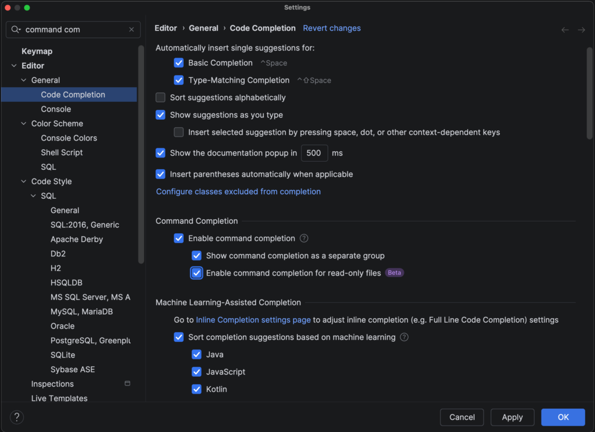The height and width of the screenshot is (432, 595).
Task: Open help via the question mark button
Action: point(17,417)
